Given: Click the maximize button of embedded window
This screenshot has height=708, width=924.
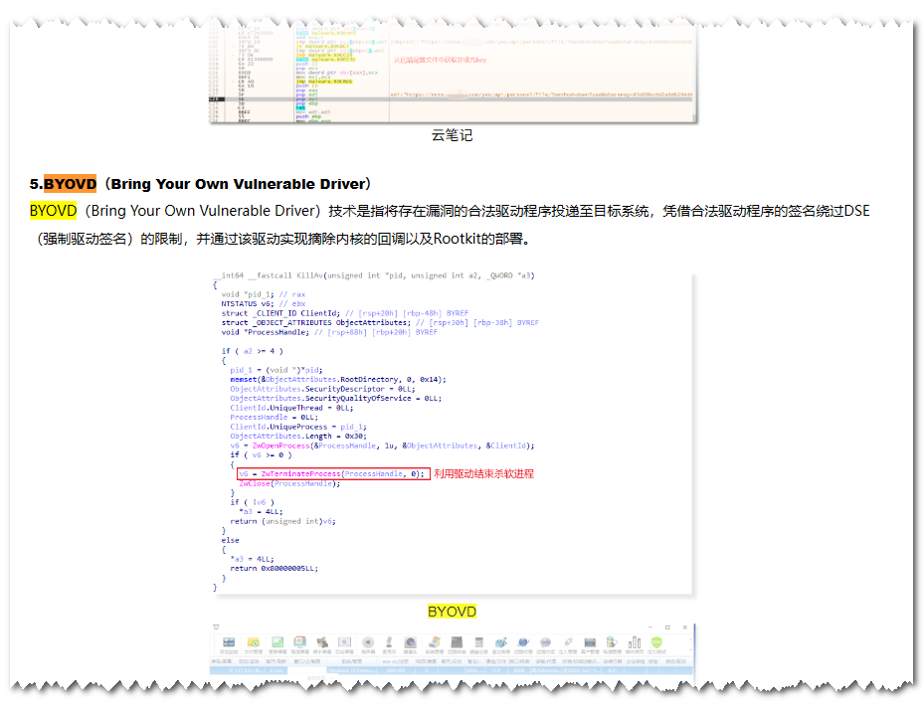Looking at the screenshot, I should 667,626.
